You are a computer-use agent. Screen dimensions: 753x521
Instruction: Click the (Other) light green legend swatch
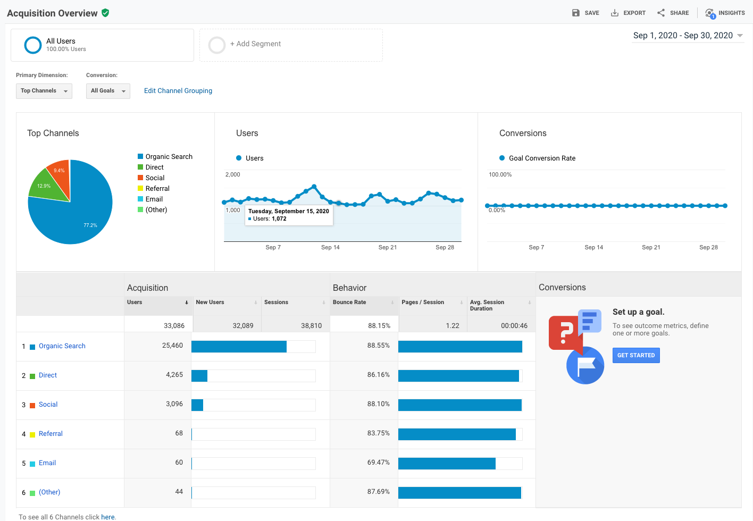click(x=140, y=209)
